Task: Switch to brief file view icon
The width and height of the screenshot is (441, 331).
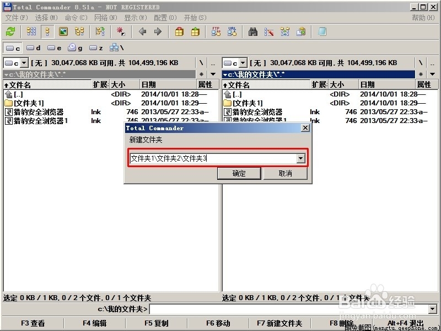Action: (31, 31)
